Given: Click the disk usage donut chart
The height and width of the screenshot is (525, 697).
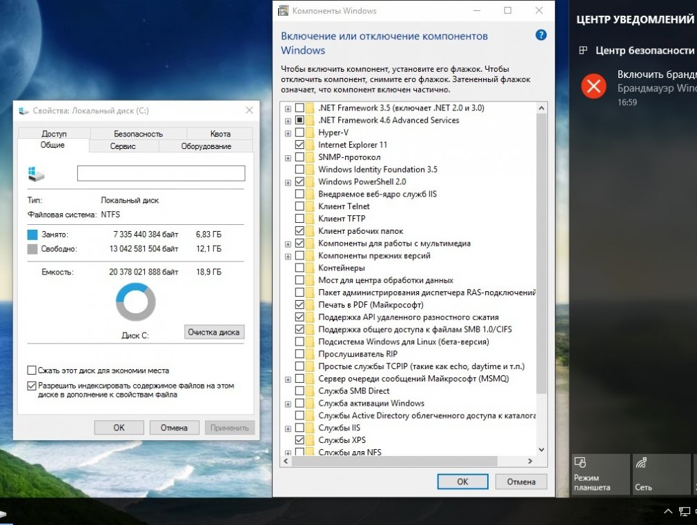Looking at the screenshot, I should click(x=135, y=302).
